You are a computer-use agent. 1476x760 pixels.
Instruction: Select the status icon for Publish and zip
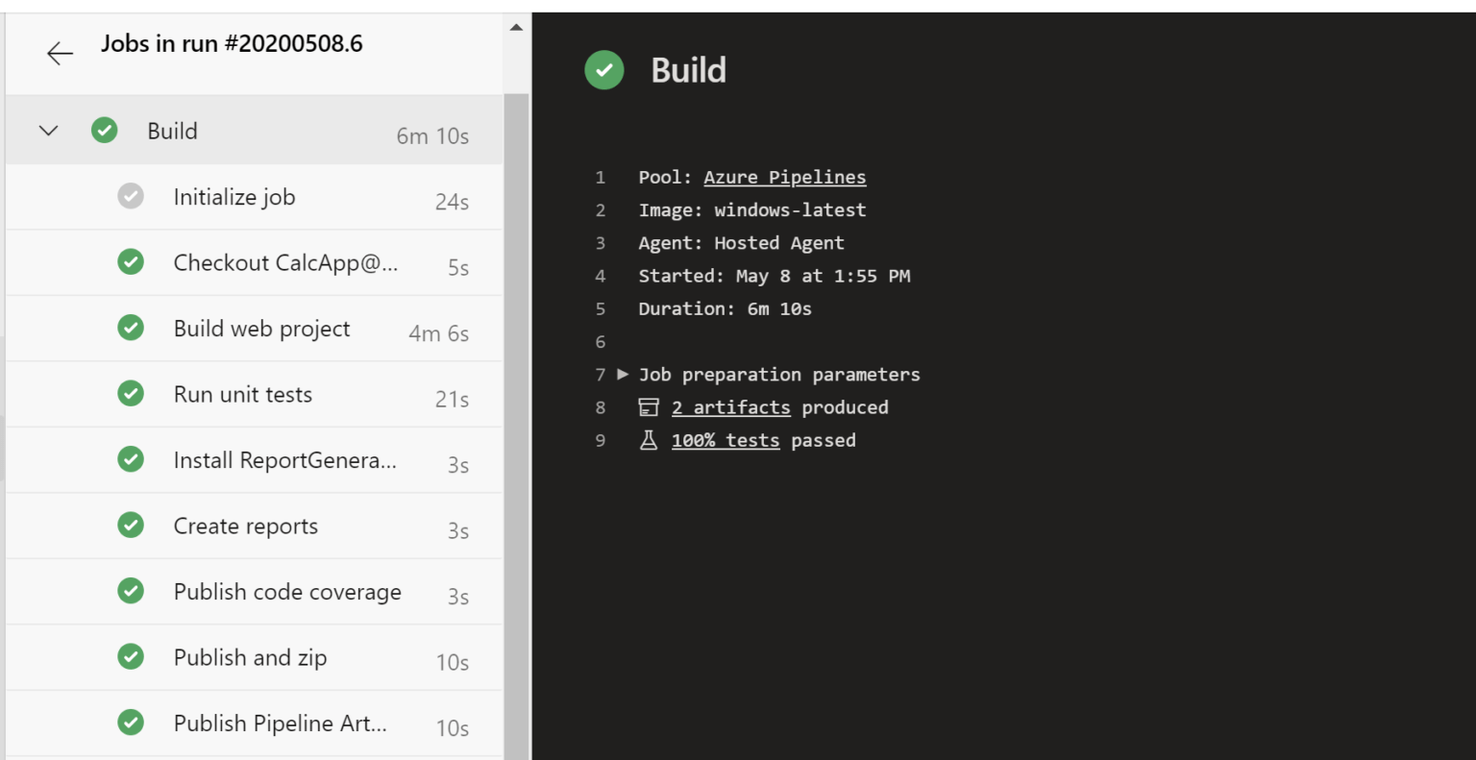(130, 657)
